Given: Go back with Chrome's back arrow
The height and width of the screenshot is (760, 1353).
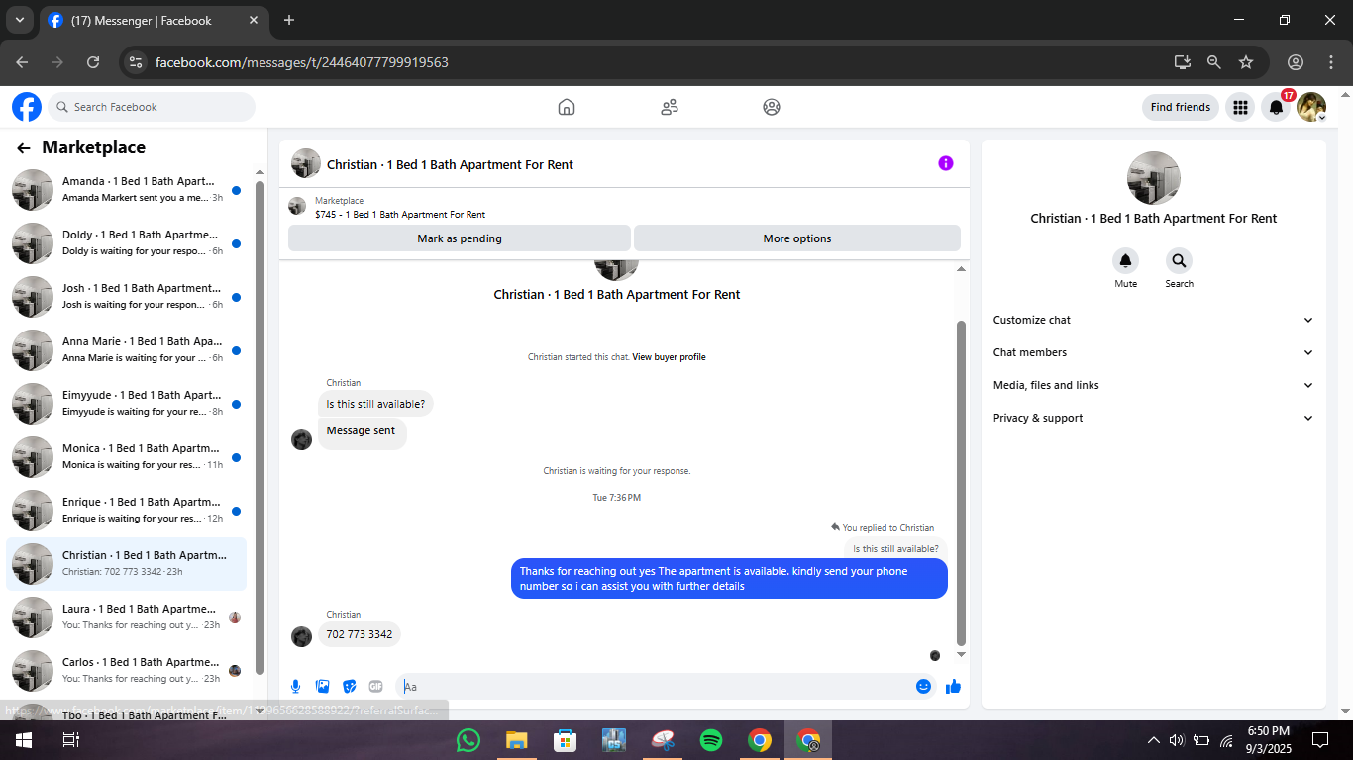Looking at the screenshot, I should point(22,62).
